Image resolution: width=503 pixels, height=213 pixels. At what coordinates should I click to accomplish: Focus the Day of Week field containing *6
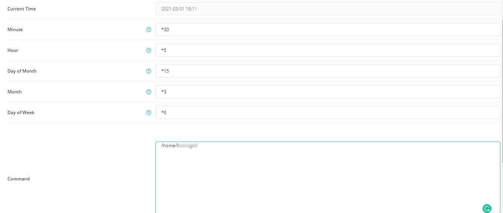pyautogui.click(x=328, y=113)
